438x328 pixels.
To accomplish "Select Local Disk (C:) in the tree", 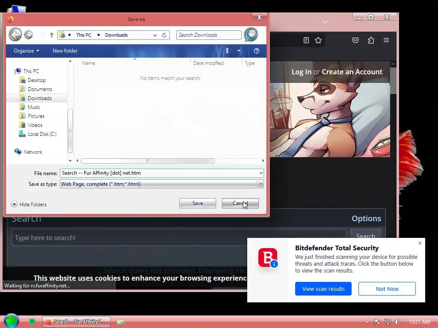I will (38, 134).
